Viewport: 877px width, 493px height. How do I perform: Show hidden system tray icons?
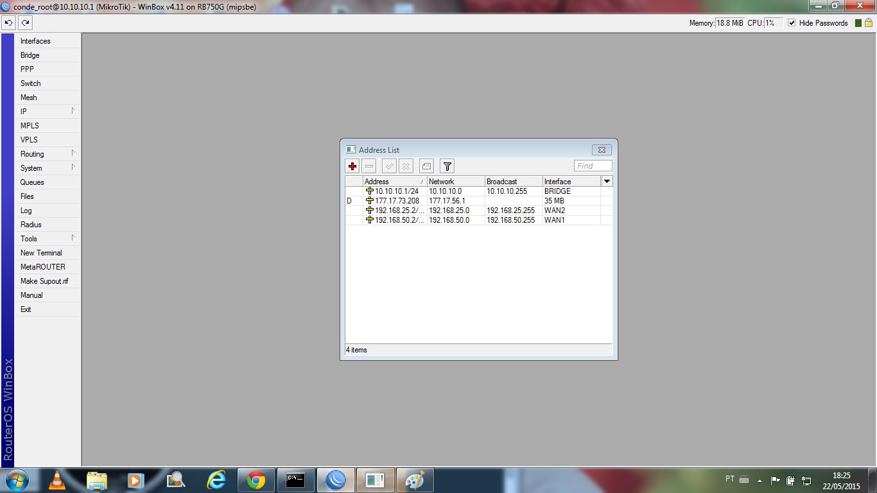click(x=760, y=480)
